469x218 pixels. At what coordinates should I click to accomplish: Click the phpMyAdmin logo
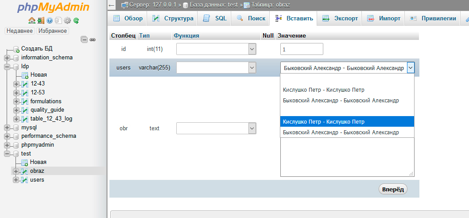53,7
